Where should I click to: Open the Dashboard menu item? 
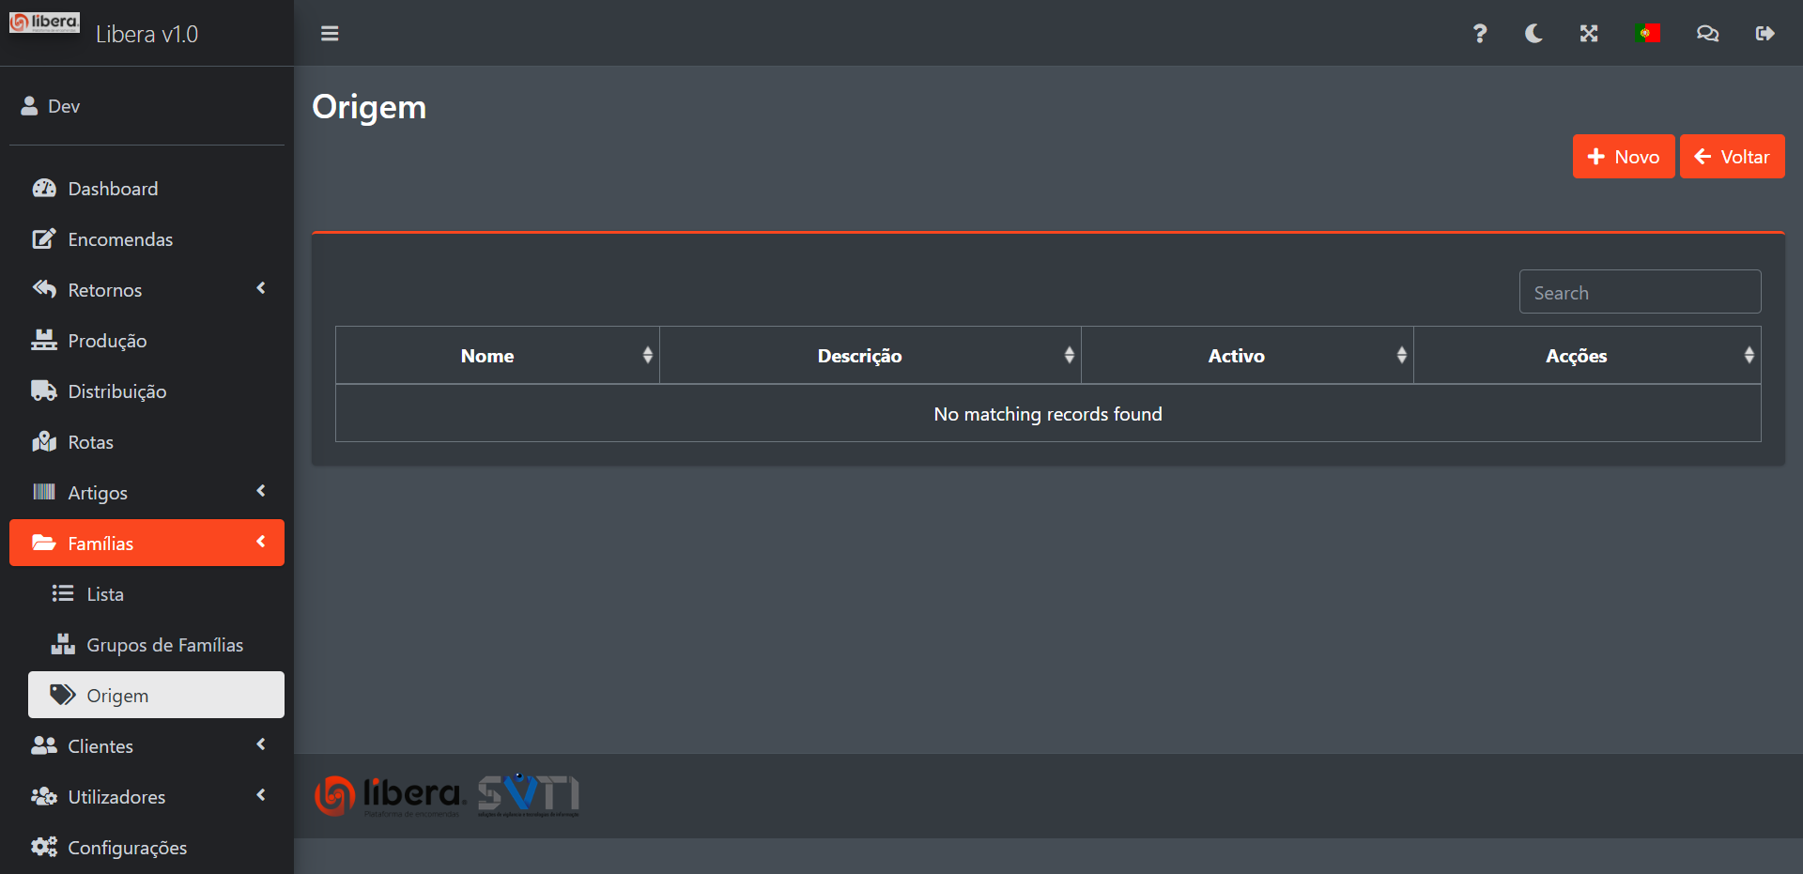pyautogui.click(x=113, y=189)
